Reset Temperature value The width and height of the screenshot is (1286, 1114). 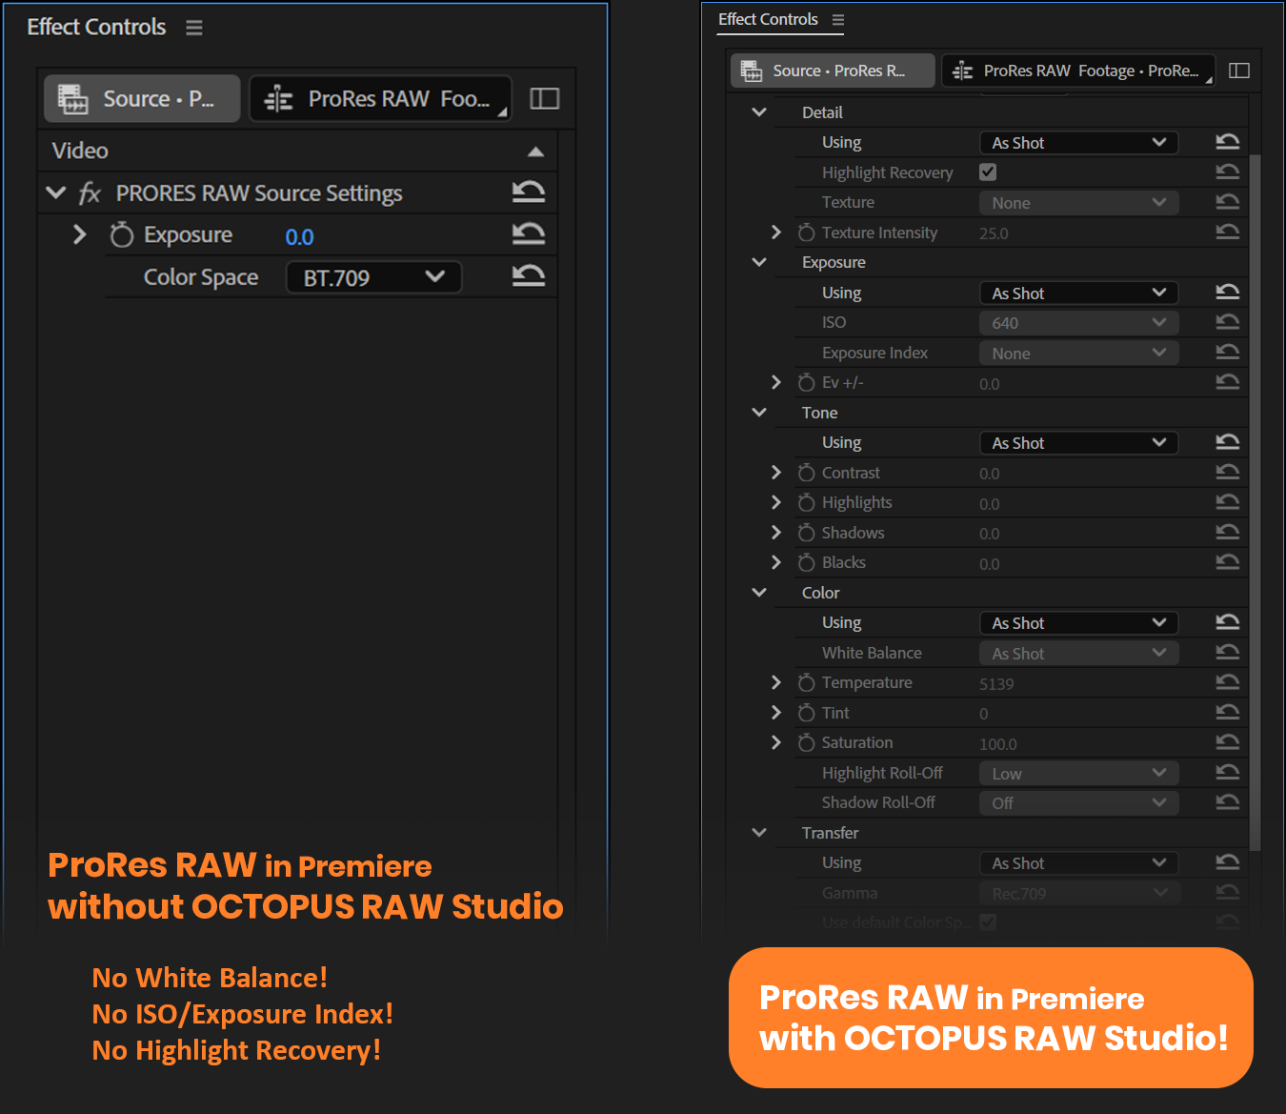click(1228, 682)
